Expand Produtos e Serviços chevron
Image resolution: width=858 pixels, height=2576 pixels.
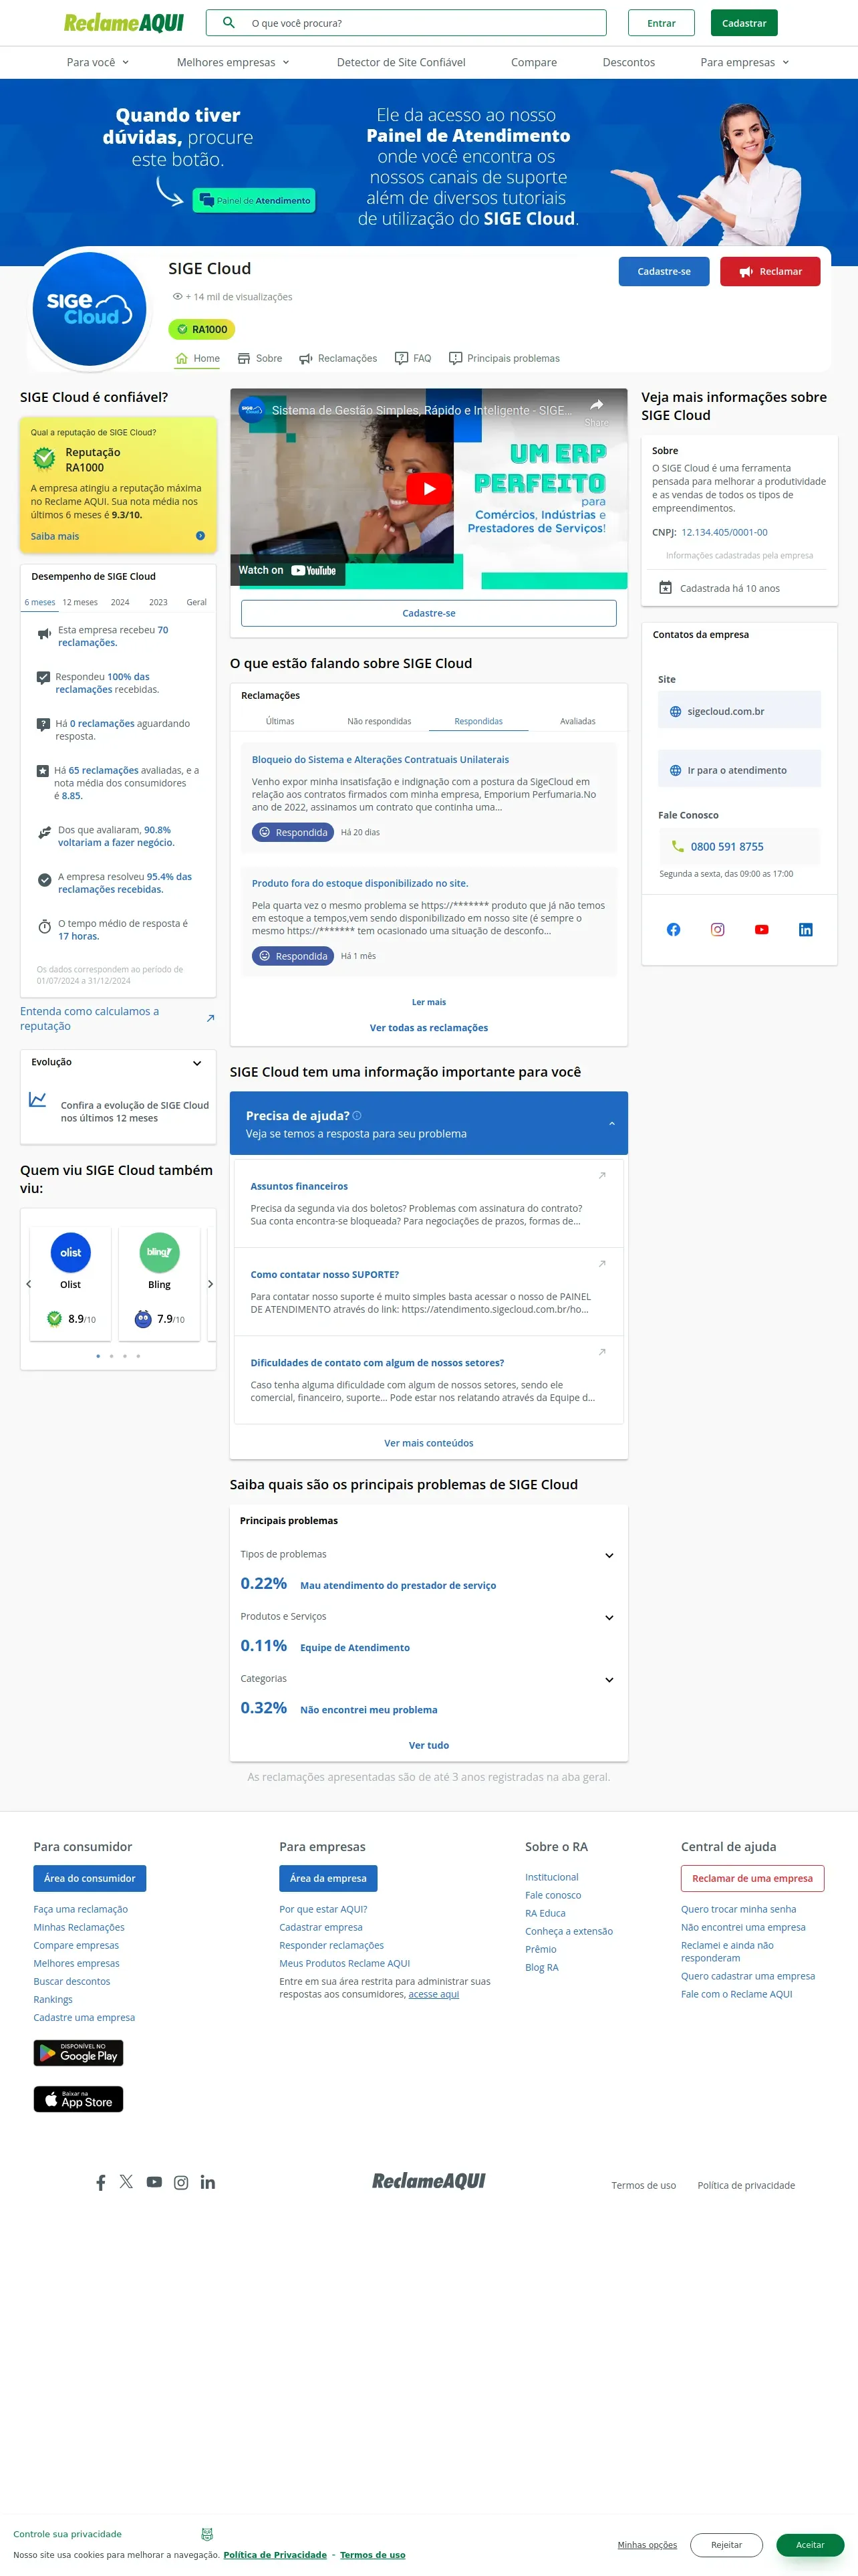[x=609, y=1617]
